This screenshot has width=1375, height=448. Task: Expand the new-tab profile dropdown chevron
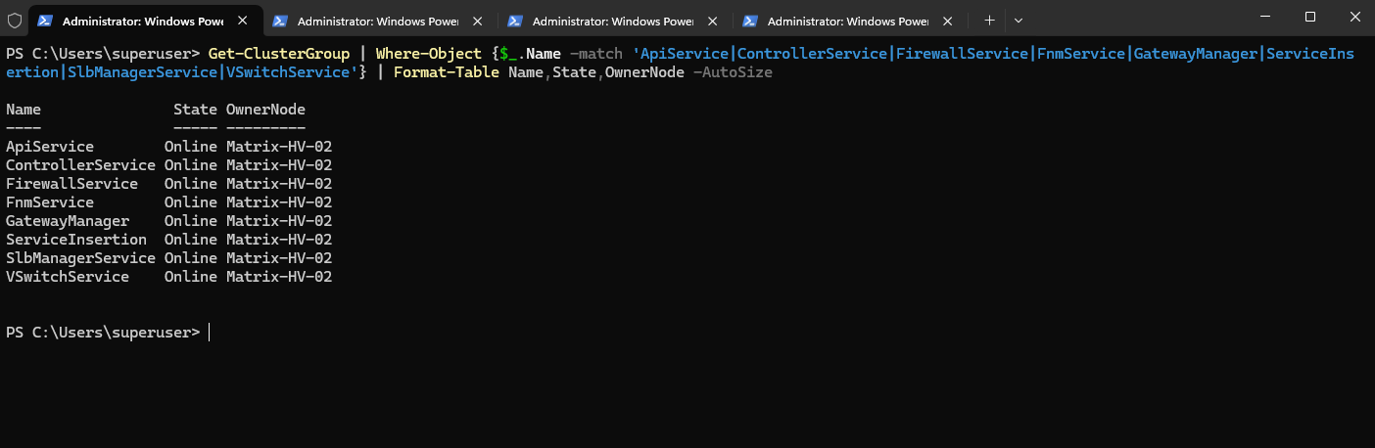[1019, 20]
